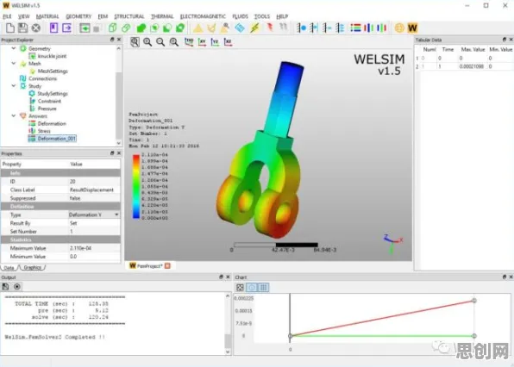This screenshot has height=367, width=514.
Task: Click the deformation color legend bar
Action: 136,186
